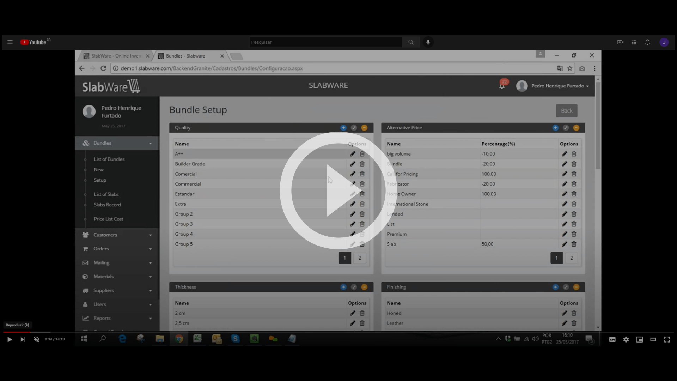Open YouTube player settings gear
Image resolution: width=677 pixels, height=381 pixels.
(x=626, y=339)
